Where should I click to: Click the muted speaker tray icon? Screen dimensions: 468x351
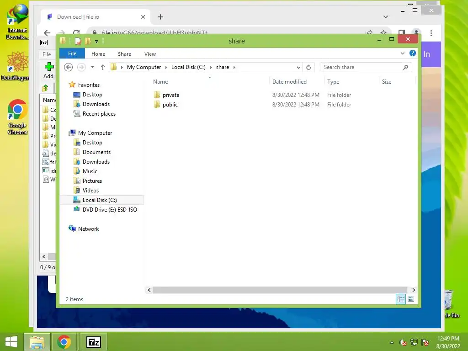click(403, 342)
